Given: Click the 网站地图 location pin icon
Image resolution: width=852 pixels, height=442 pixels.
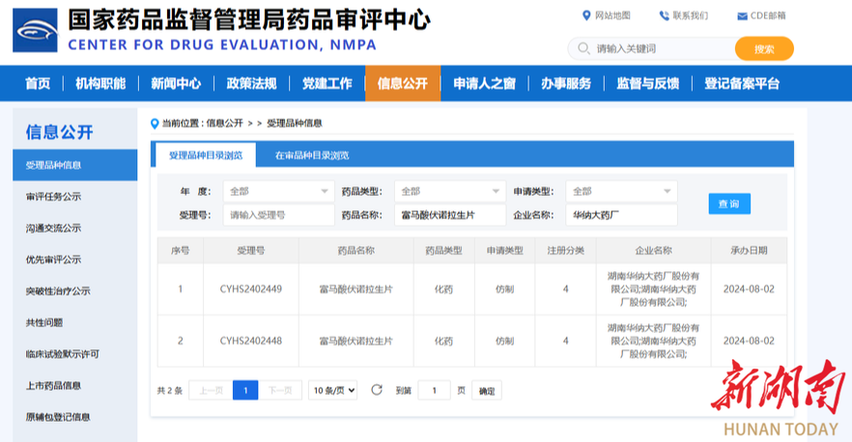Looking at the screenshot, I should [586, 15].
